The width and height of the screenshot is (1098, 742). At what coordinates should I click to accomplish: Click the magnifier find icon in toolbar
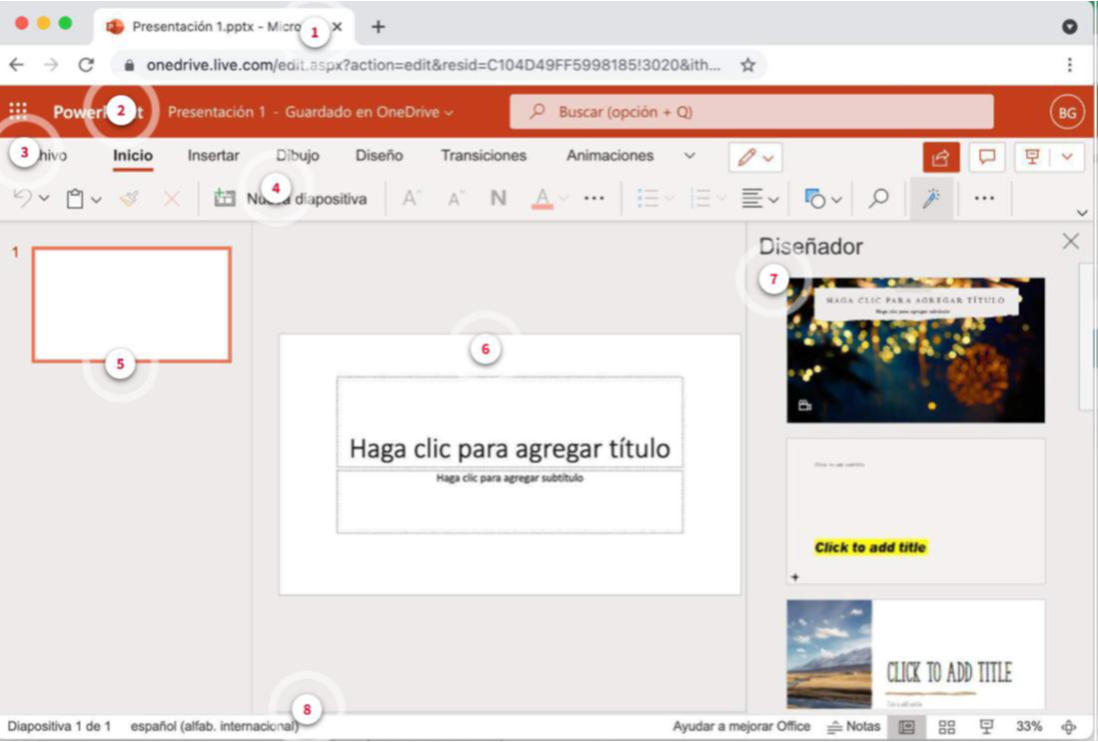(x=878, y=199)
